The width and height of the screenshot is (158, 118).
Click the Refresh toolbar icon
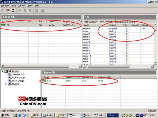13,10
